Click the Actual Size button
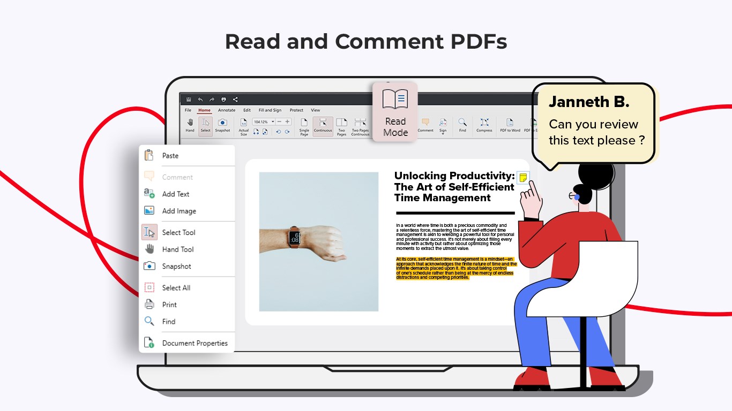The image size is (732, 411). click(x=243, y=124)
